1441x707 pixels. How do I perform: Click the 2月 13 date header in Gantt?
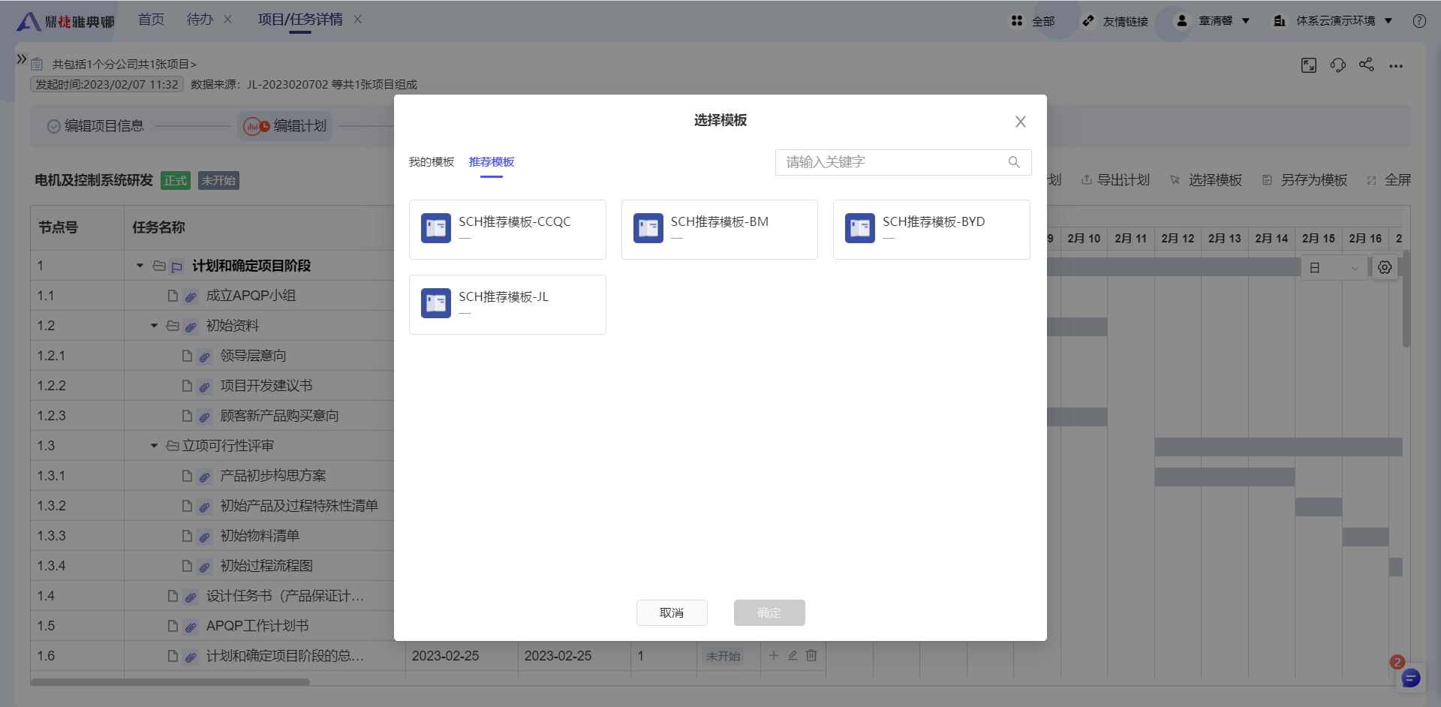(1225, 239)
